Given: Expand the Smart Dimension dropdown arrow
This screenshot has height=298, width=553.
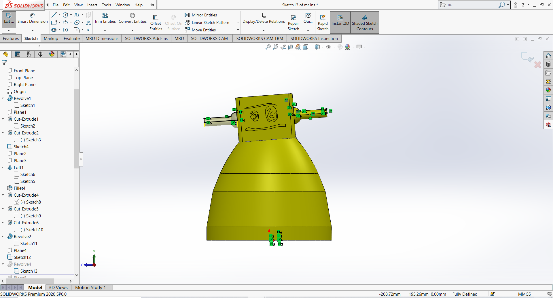Looking at the screenshot, I should click(x=33, y=30).
